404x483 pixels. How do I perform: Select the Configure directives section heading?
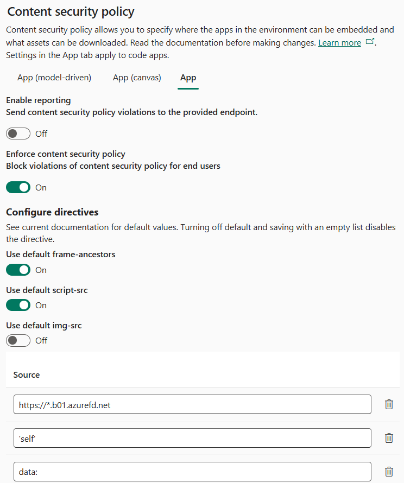coord(52,212)
